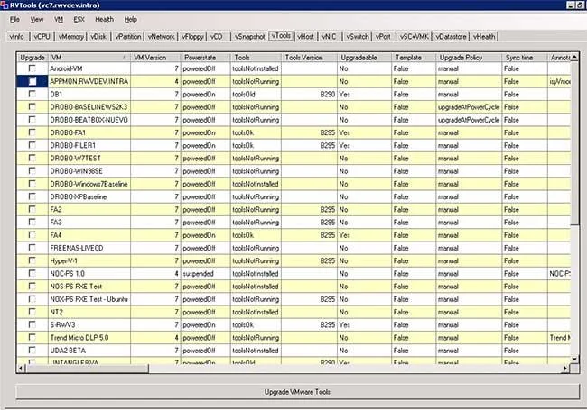
Task: Switch to the vSnapshot tab
Action: (249, 37)
